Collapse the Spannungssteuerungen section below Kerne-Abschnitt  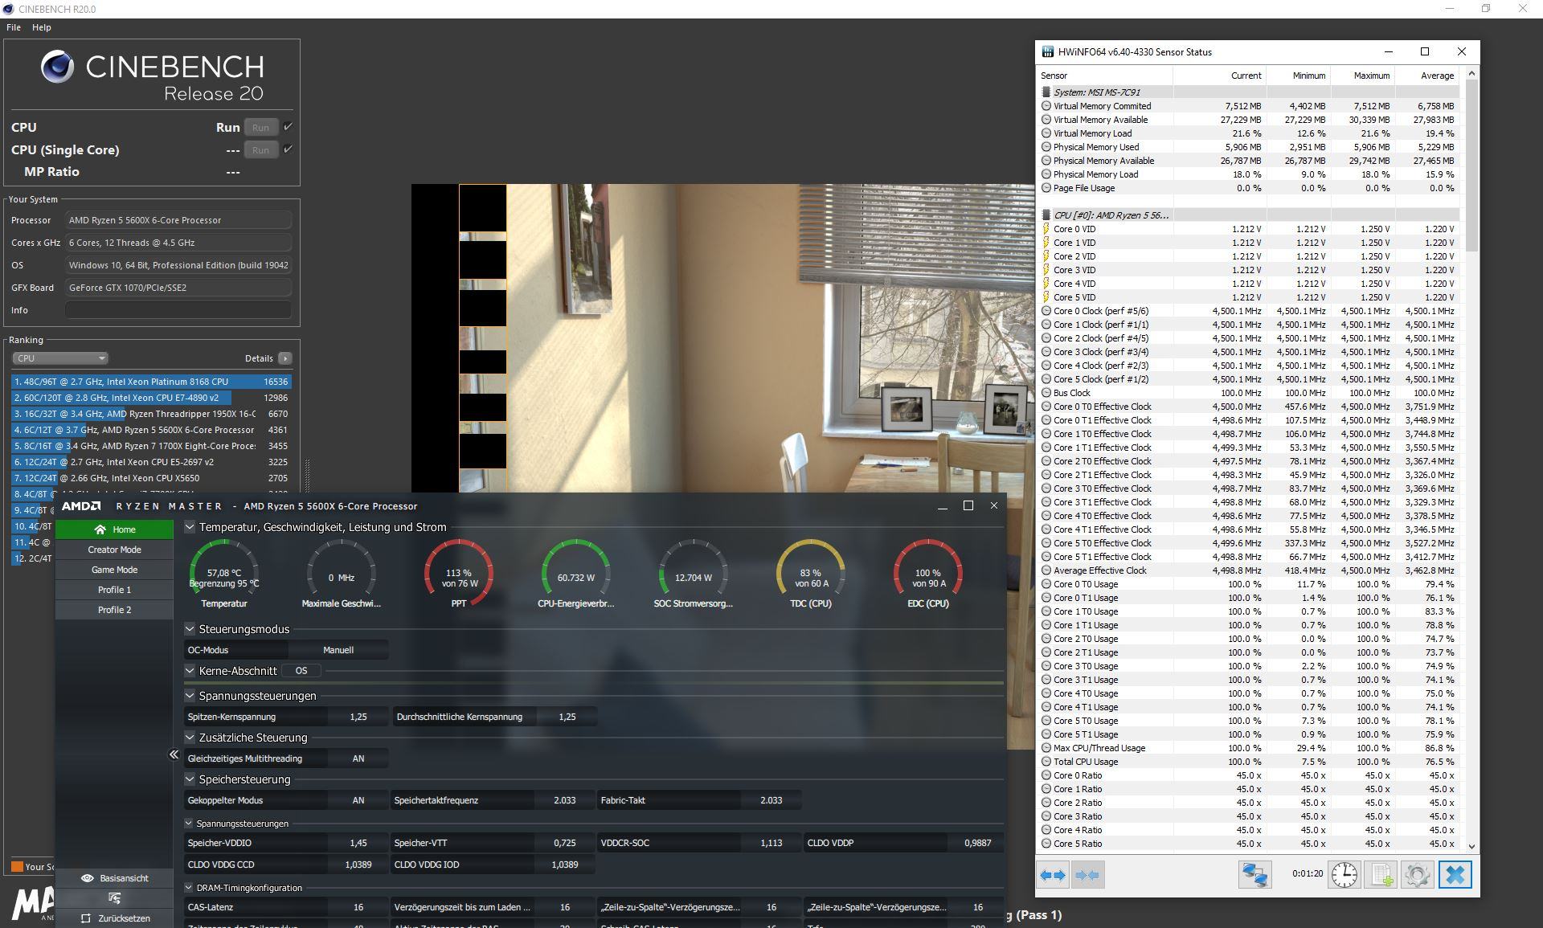coord(190,696)
